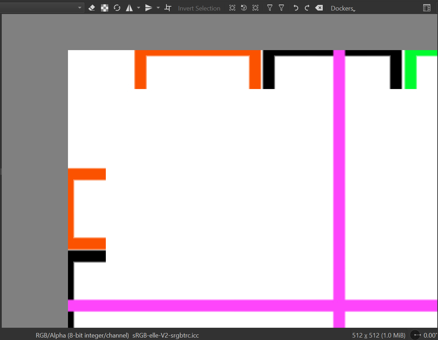Redo the last undone action
The image size is (438, 340).
[x=307, y=8]
